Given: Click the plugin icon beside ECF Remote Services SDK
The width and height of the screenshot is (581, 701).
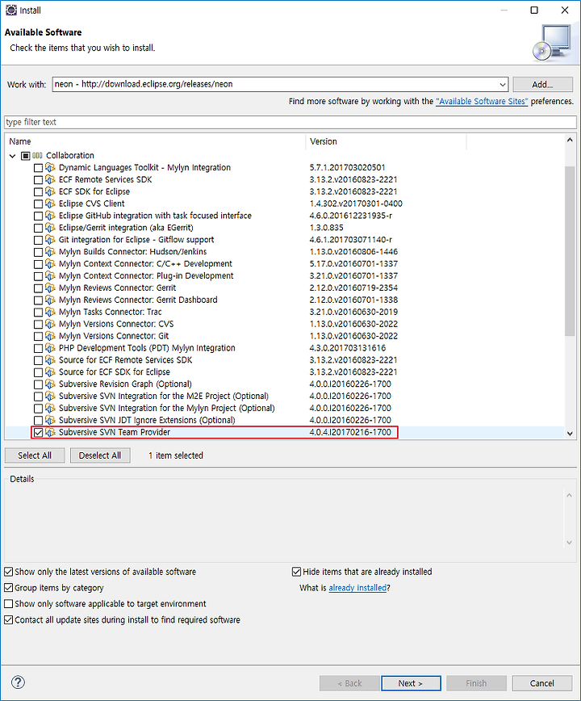Looking at the screenshot, I should (51, 180).
